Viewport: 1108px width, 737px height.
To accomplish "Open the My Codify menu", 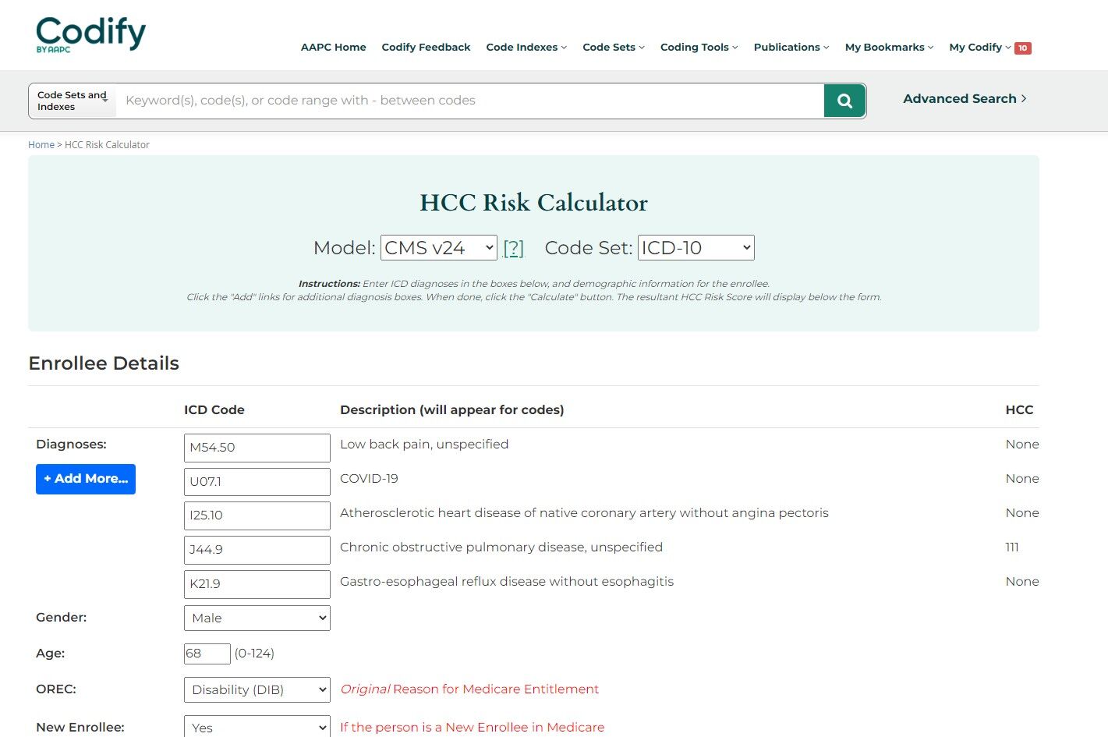I will pyautogui.click(x=980, y=47).
